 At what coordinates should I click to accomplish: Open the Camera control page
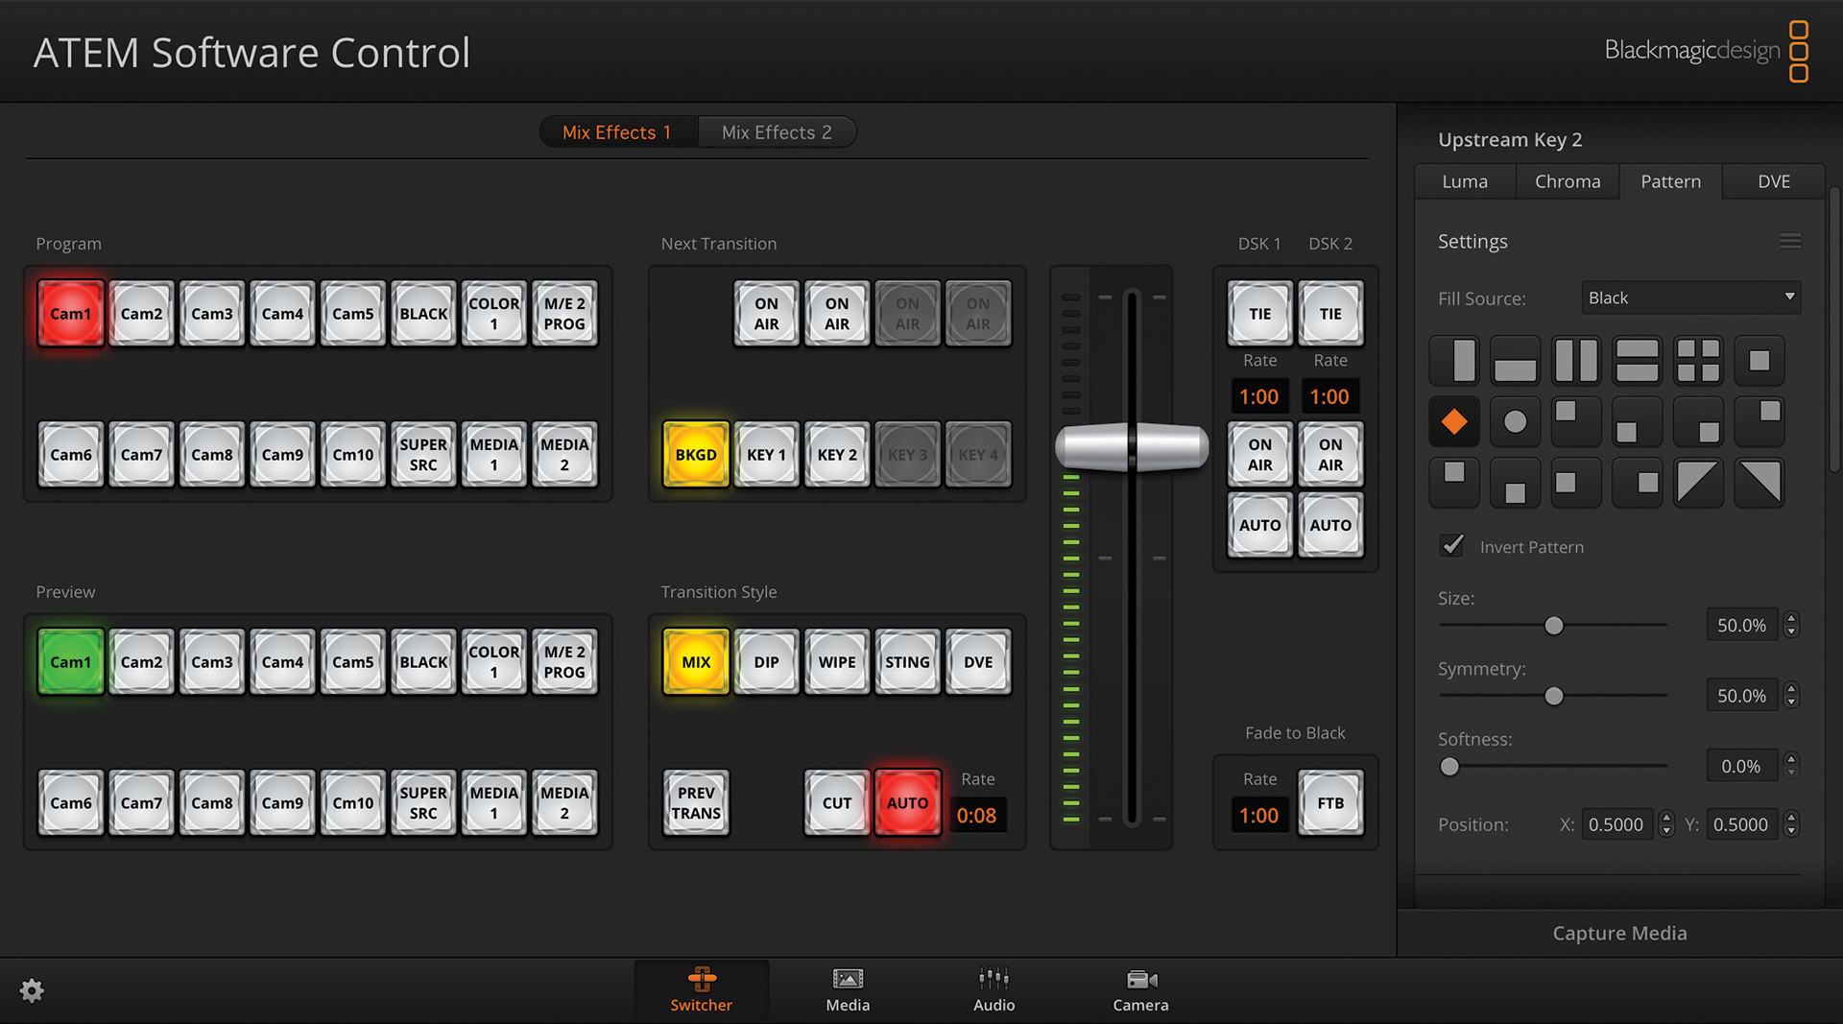coord(1140,990)
